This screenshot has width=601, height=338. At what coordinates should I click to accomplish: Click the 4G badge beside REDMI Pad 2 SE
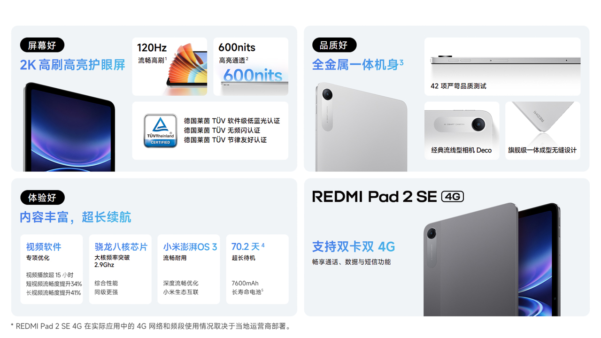point(453,196)
